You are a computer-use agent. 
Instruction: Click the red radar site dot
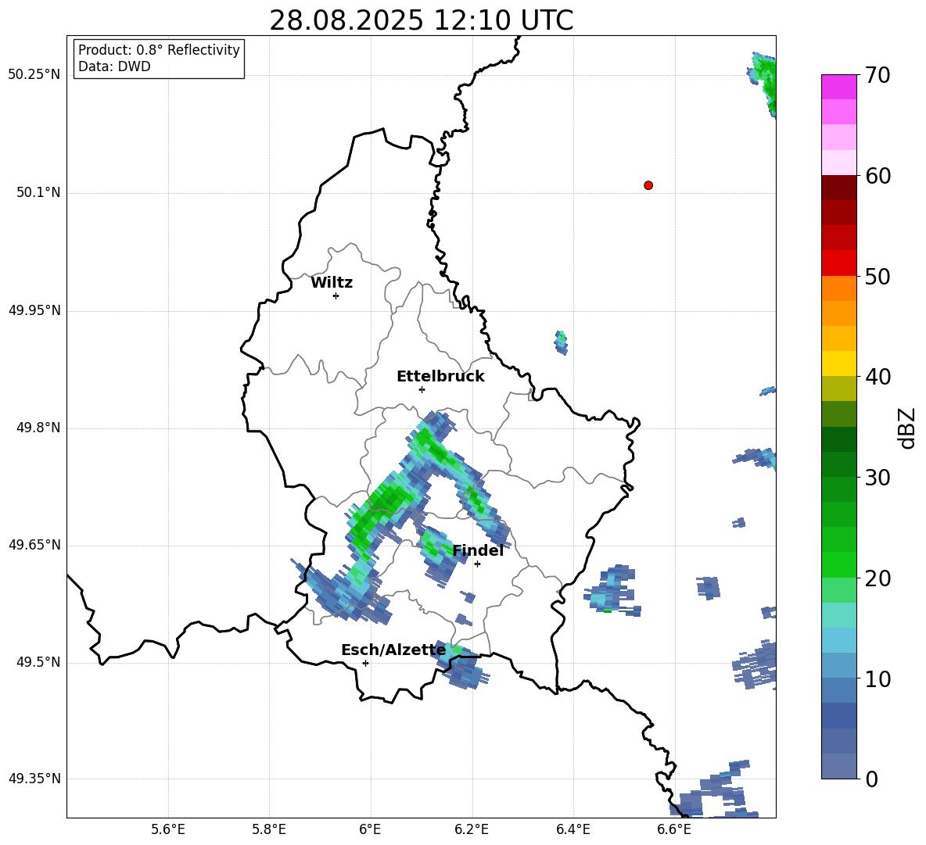pos(648,185)
